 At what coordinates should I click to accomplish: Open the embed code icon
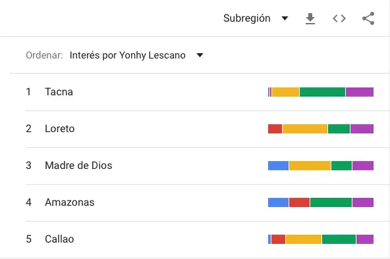tap(339, 18)
